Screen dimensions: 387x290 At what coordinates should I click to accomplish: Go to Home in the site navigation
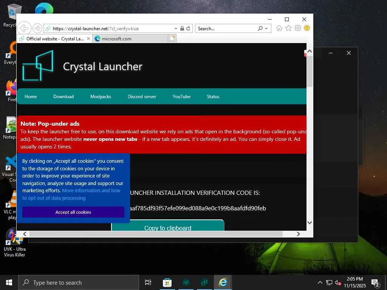[31, 96]
